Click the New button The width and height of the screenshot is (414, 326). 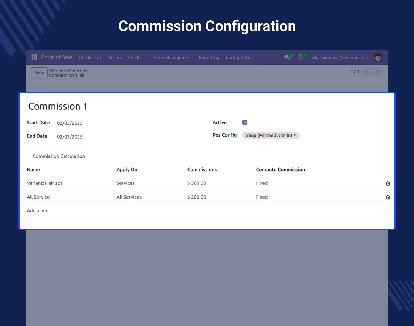(39, 73)
